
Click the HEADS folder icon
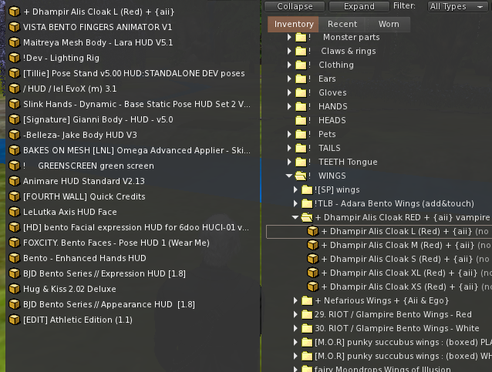click(x=301, y=120)
